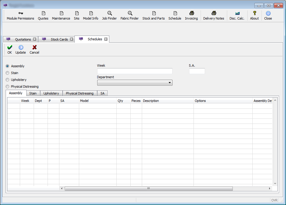Screen dimensions: 286x205
Task: Close the Quotations tab
Action: 35,39
